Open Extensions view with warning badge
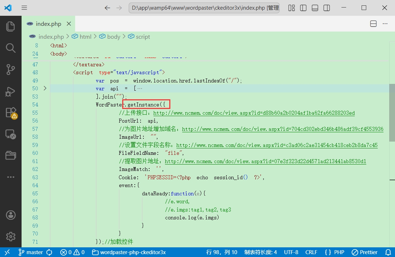The height and width of the screenshot is (257, 395). pos(11,113)
